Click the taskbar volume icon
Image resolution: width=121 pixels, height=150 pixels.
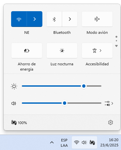84,142
